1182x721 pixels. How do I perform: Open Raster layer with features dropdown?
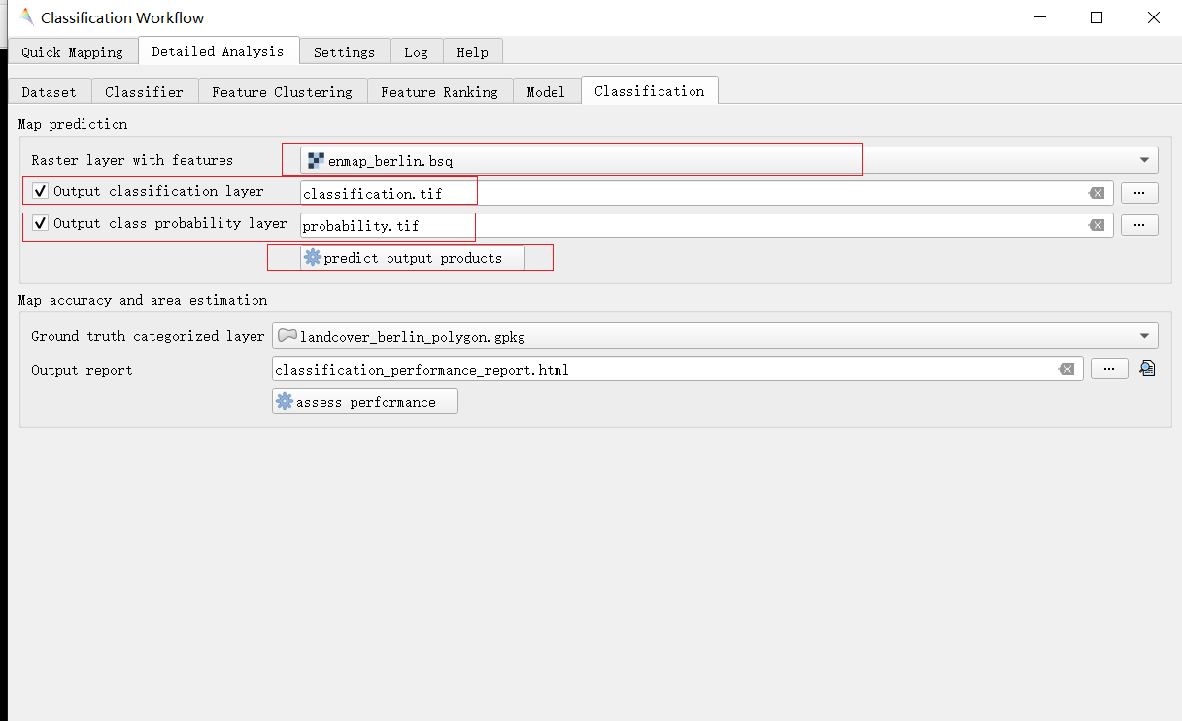click(x=1148, y=160)
